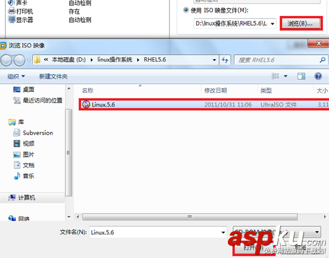329x258 pixels.
Task: Expand the 本地磁盘 (D:) breadcrumb arrow
Action: pos(92,60)
